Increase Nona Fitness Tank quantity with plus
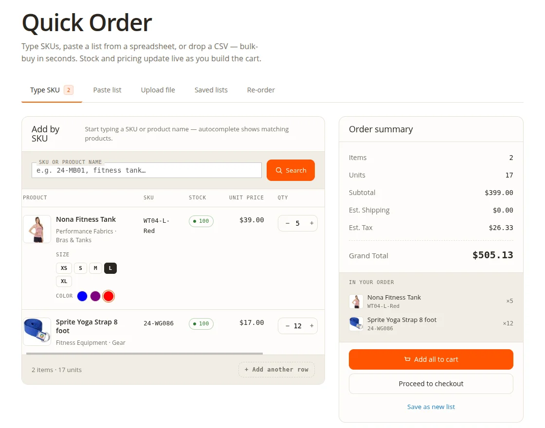This screenshot has width=545, height=428. [x=311, y=223]
